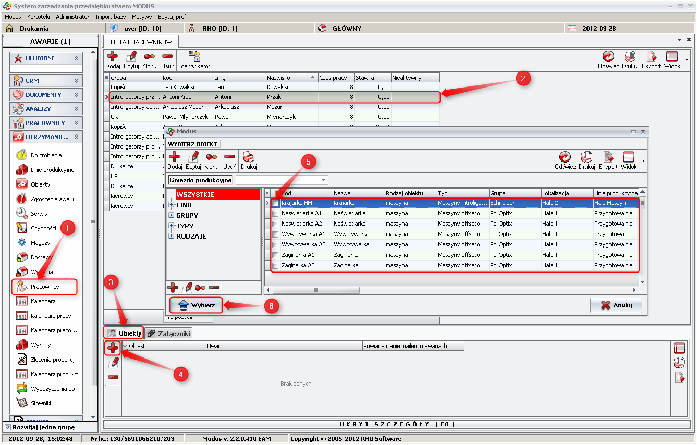This screenshot has width=697, height=445.
Task: Switch to the Załączniki tab
Action: click(168, 333)
